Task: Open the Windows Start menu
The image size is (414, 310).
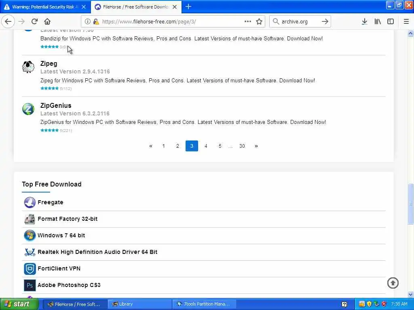Action: point(19,304)
